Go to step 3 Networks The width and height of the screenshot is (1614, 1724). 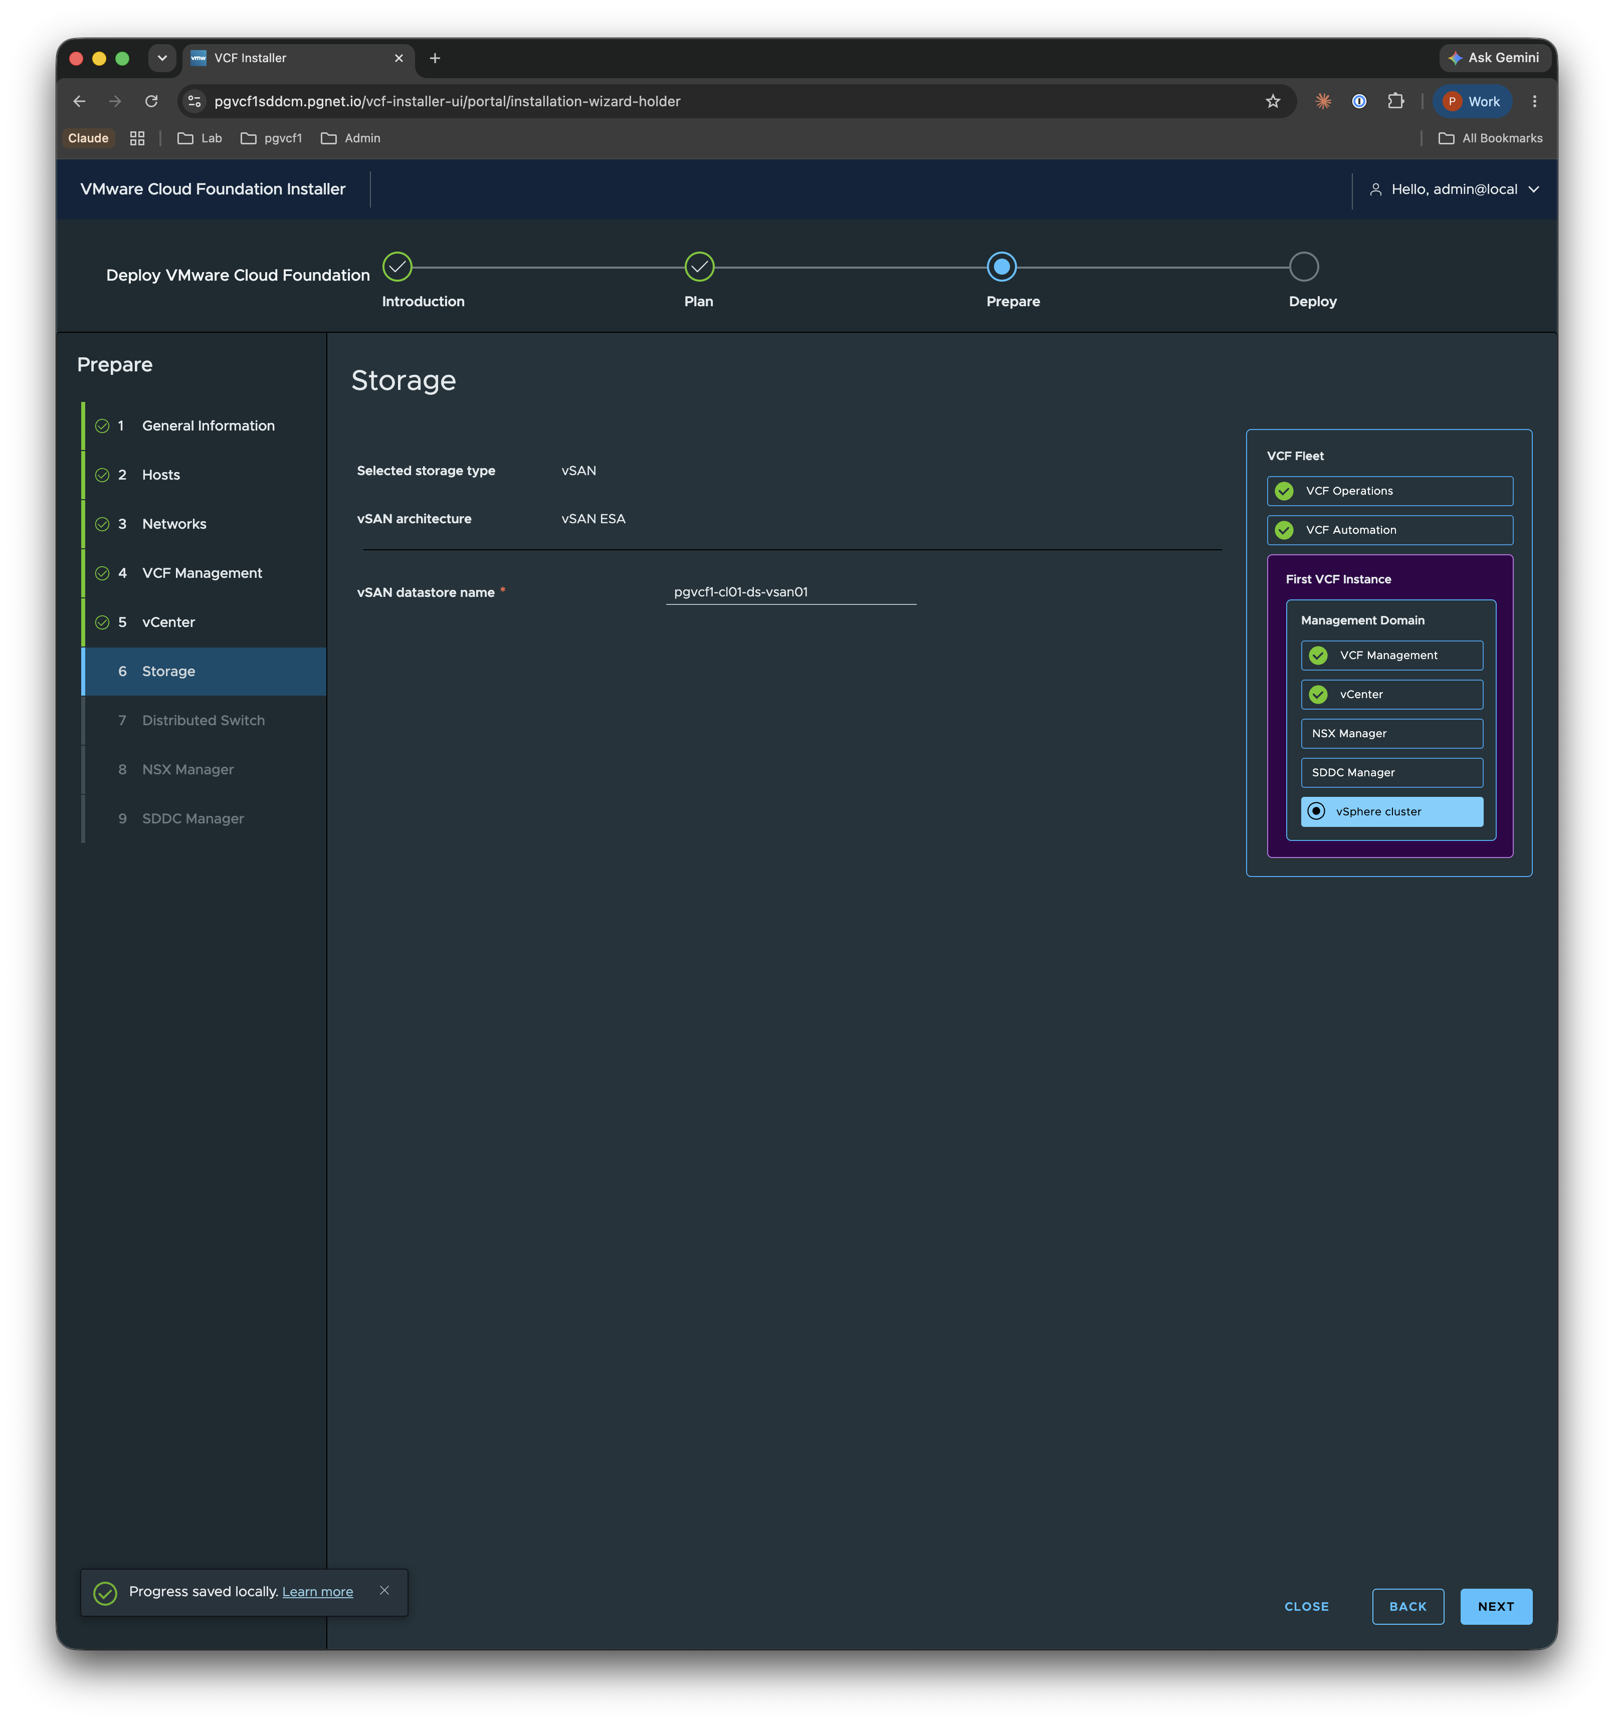point(205,524)
